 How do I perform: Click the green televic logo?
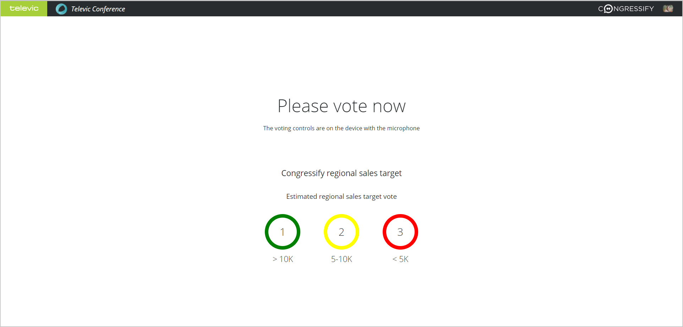(24, 9)
